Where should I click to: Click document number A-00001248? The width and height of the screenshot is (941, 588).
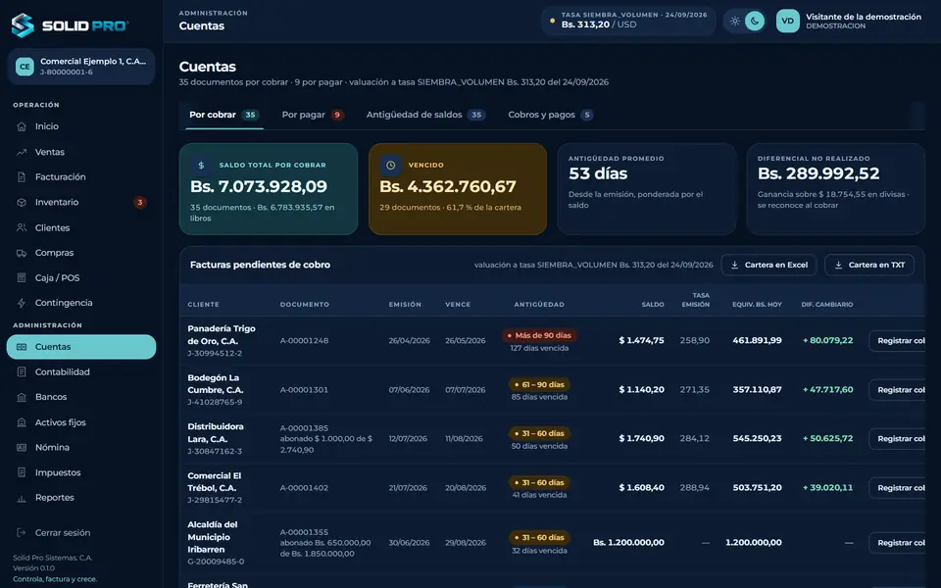click(304, 341)
